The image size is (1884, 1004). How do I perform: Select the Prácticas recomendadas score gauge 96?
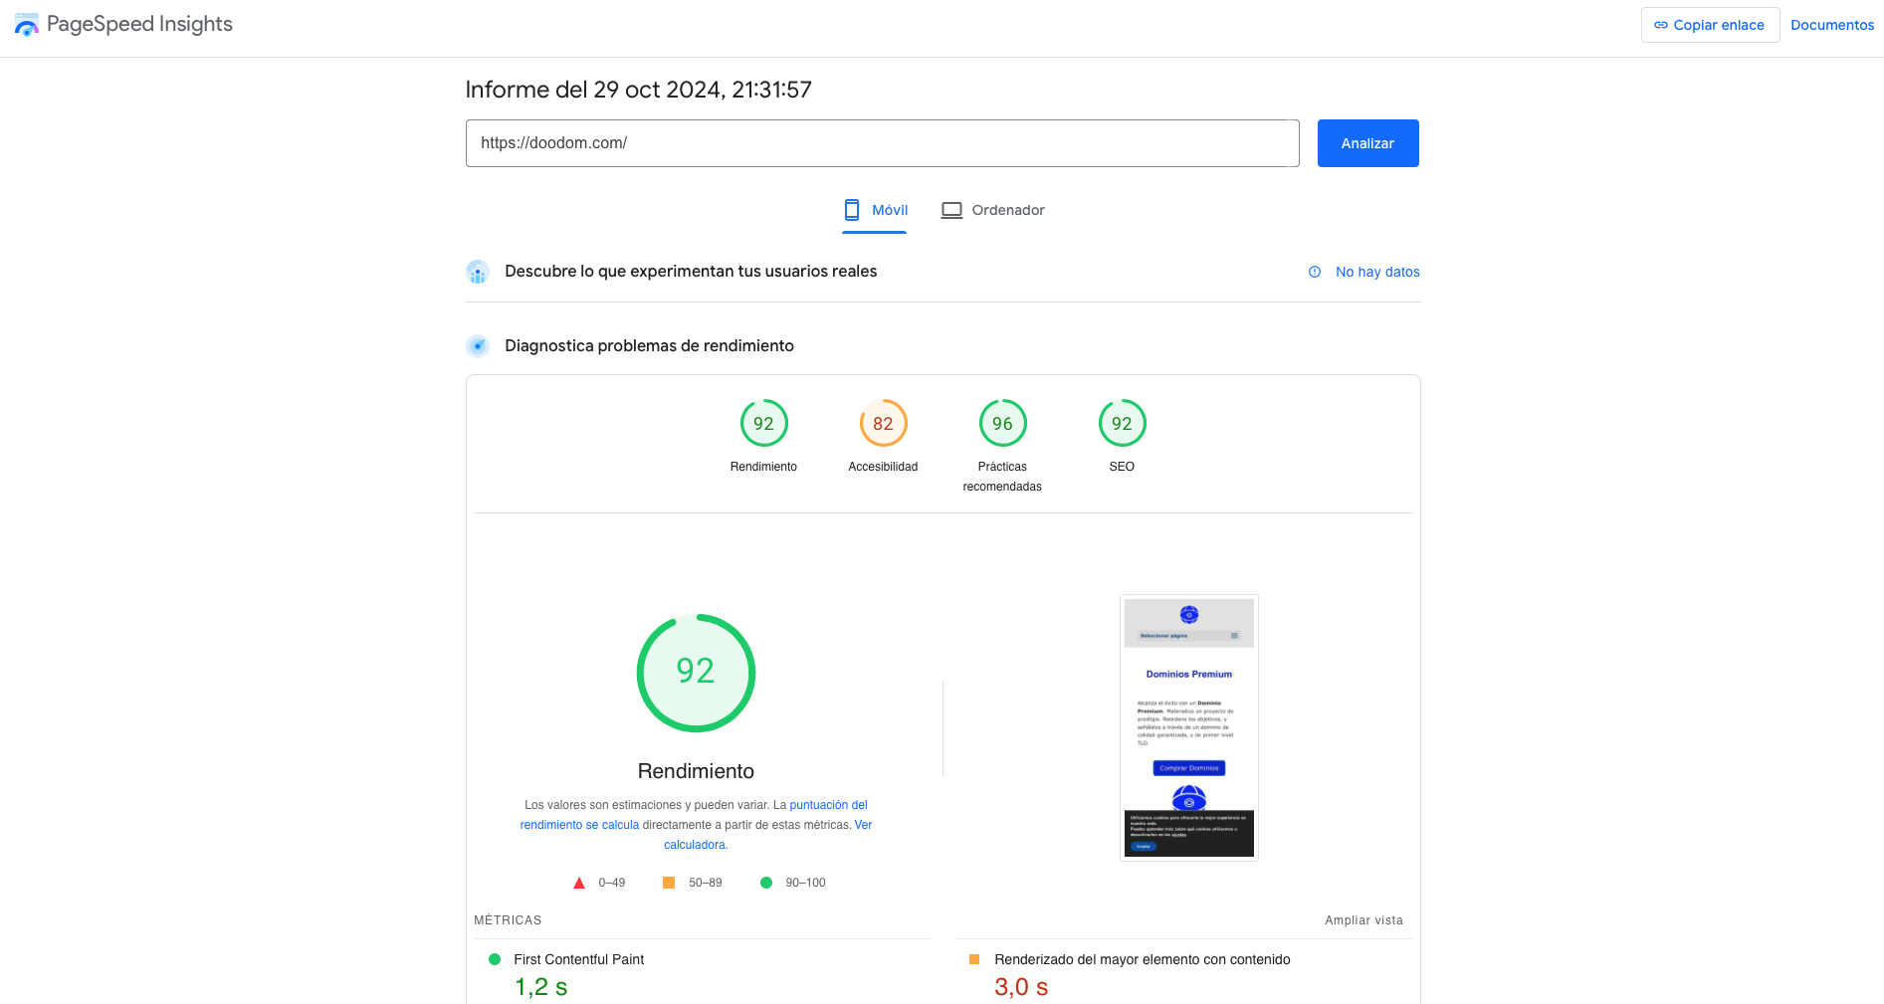(x=1003, y=423)
